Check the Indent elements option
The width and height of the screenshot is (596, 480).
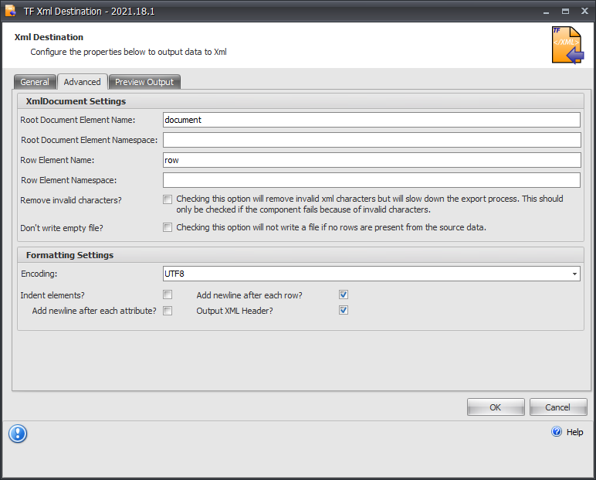(168, 294)
